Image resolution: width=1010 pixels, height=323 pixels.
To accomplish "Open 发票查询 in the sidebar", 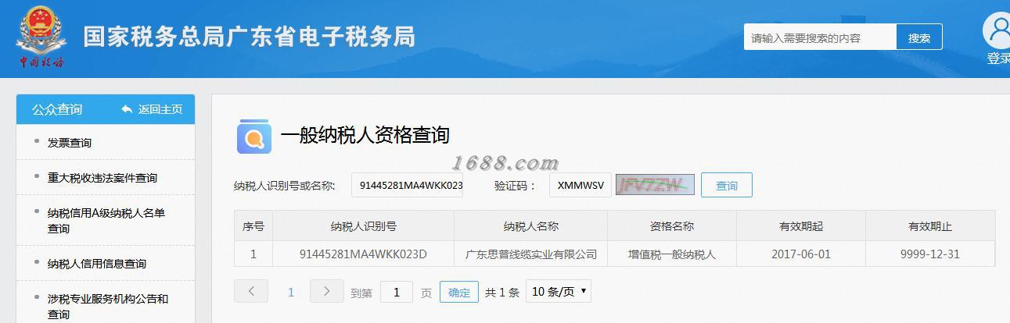I will pos(70,143).
